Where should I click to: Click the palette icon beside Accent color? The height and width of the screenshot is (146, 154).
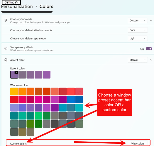click(x=6, y=60)
